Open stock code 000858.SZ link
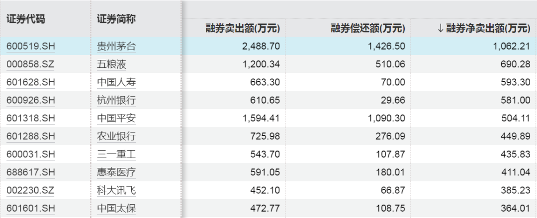This screenshot has height=218, width=537. [x=30, y=64]
